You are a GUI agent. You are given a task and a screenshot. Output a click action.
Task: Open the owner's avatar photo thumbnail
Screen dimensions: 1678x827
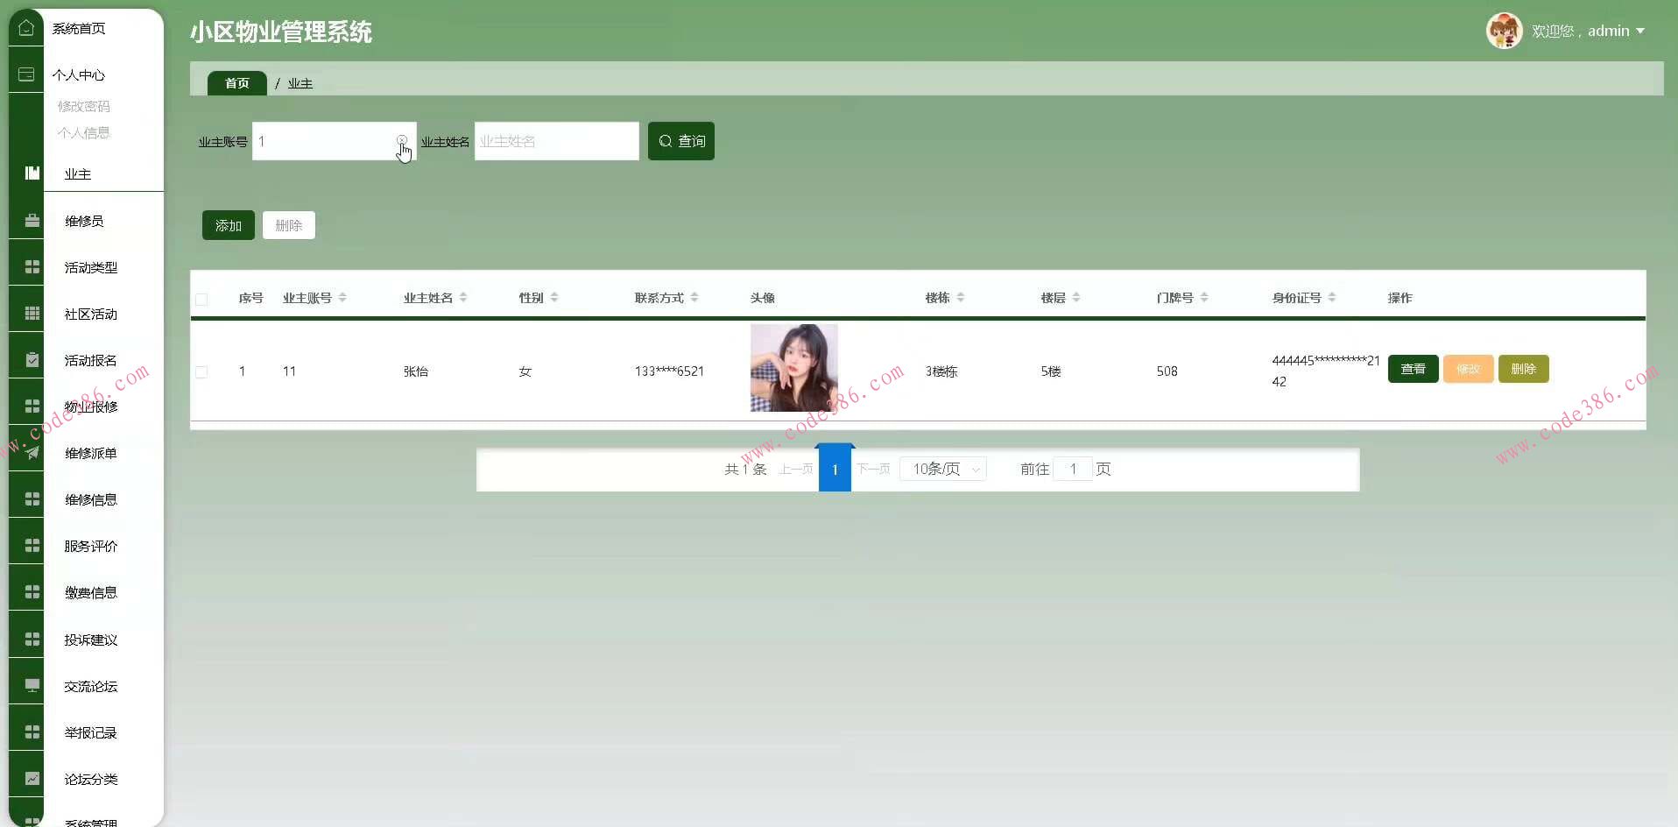pyautogui.click(x=793, y=368)
